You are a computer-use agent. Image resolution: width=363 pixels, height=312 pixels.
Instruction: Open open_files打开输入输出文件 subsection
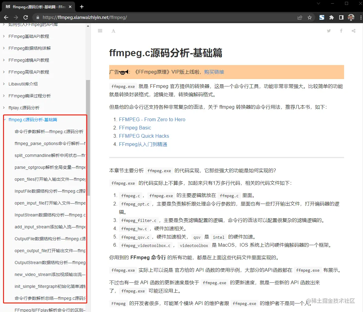tap(50, 179)
